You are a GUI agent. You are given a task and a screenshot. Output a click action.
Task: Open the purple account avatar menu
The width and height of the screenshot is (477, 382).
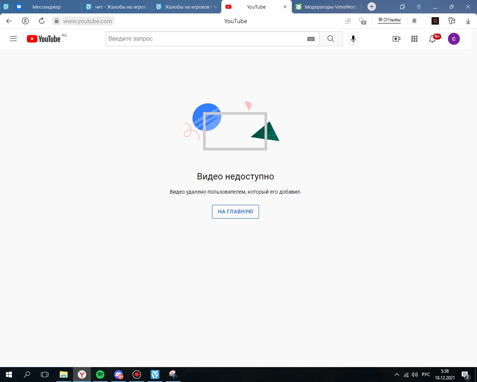point(454,39)
